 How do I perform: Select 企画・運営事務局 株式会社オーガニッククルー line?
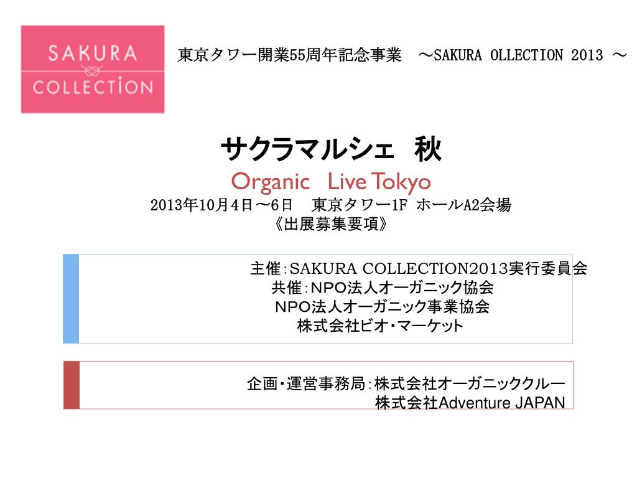coord(406,383)
